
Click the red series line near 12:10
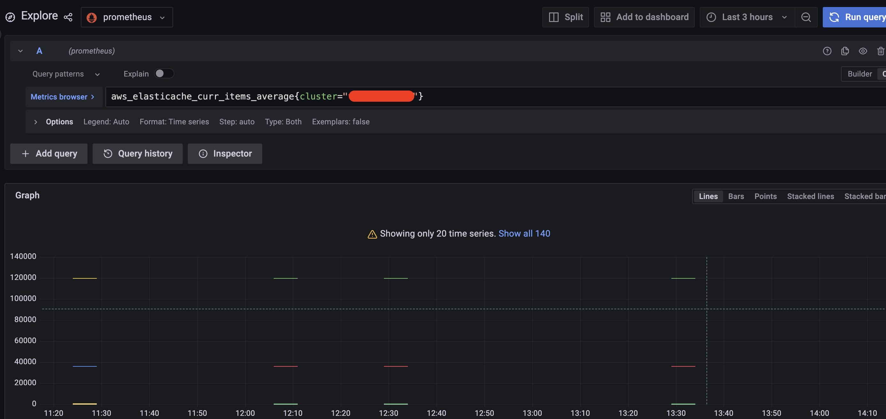click(x=286, y=366)
